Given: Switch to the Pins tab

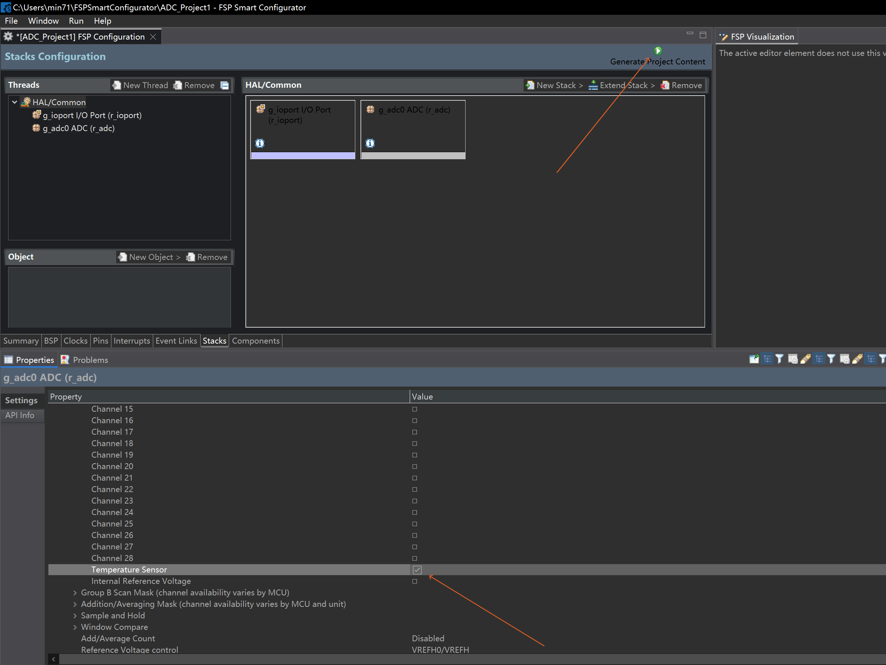Looking at the screenshot, I should [101, 341].
